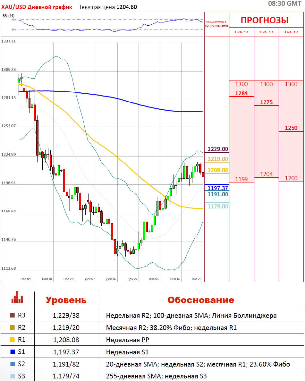Select the 1197.37 support level label
This screenshot has width=305, height=381.
tap(218, 188)
